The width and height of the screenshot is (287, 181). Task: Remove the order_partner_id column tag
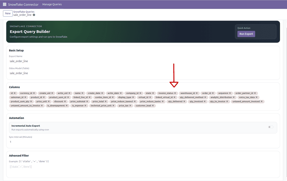click(x=255, y=93)
